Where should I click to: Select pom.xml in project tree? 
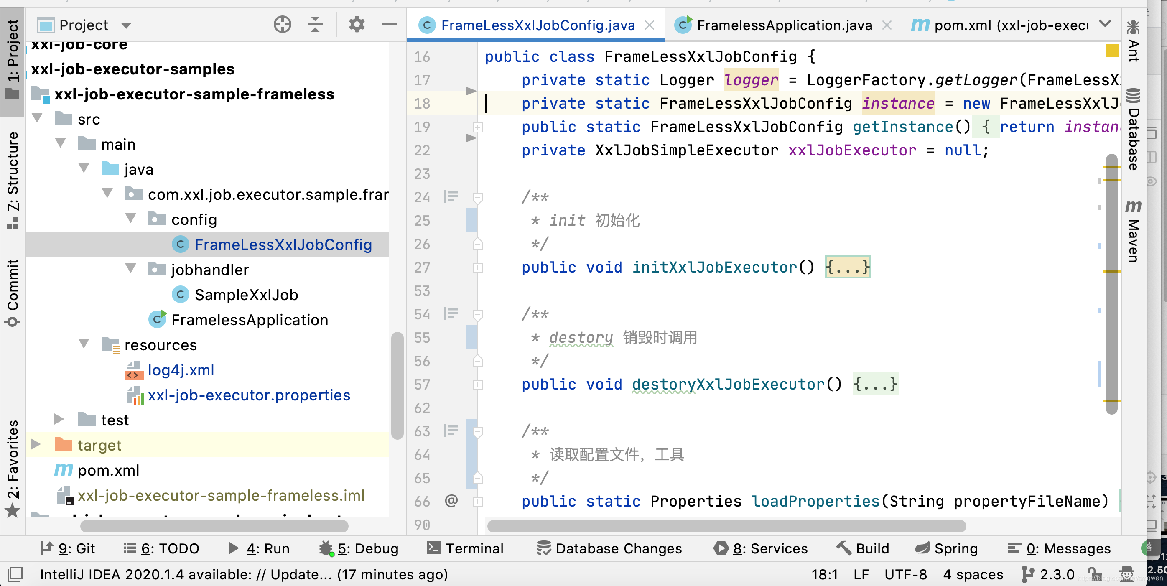108,470
